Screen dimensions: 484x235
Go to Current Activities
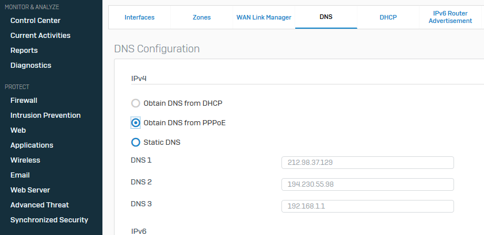40,36
